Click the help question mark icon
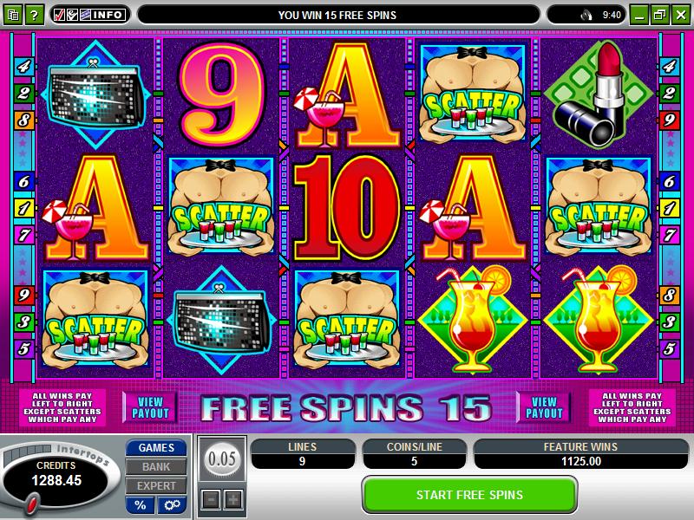 point(34,15)
